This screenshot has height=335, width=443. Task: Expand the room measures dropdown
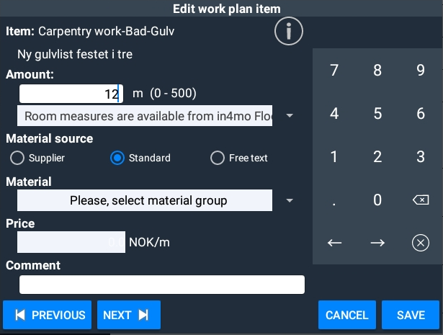point(290,116)
